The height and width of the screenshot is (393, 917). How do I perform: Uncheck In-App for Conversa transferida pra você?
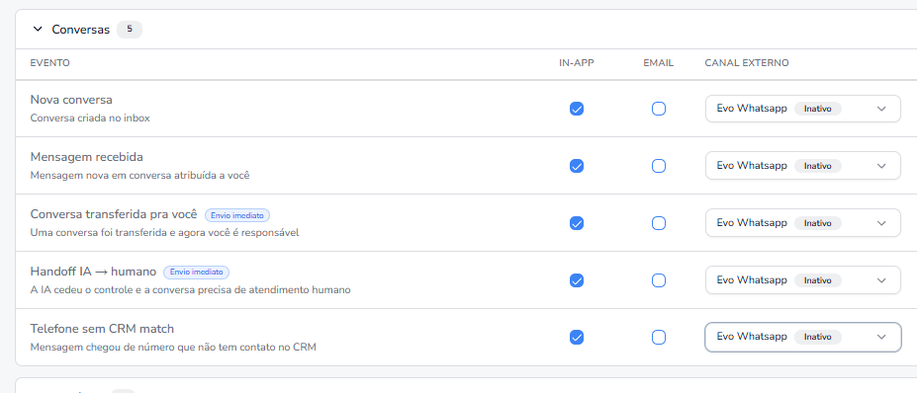pyautogui.click(x=577, y=223)
